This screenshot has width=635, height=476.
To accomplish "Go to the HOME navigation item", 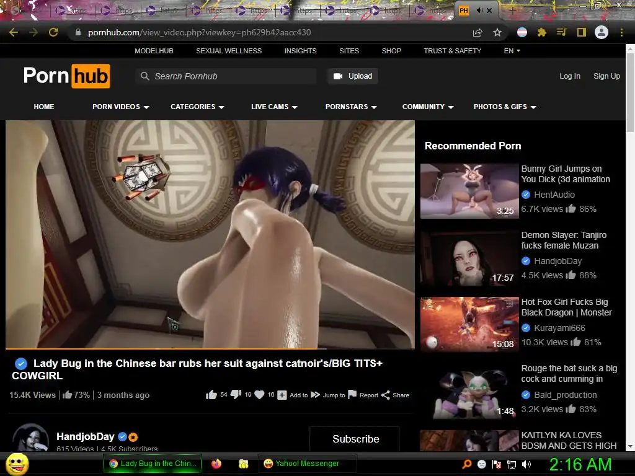I will pos(44,107).
